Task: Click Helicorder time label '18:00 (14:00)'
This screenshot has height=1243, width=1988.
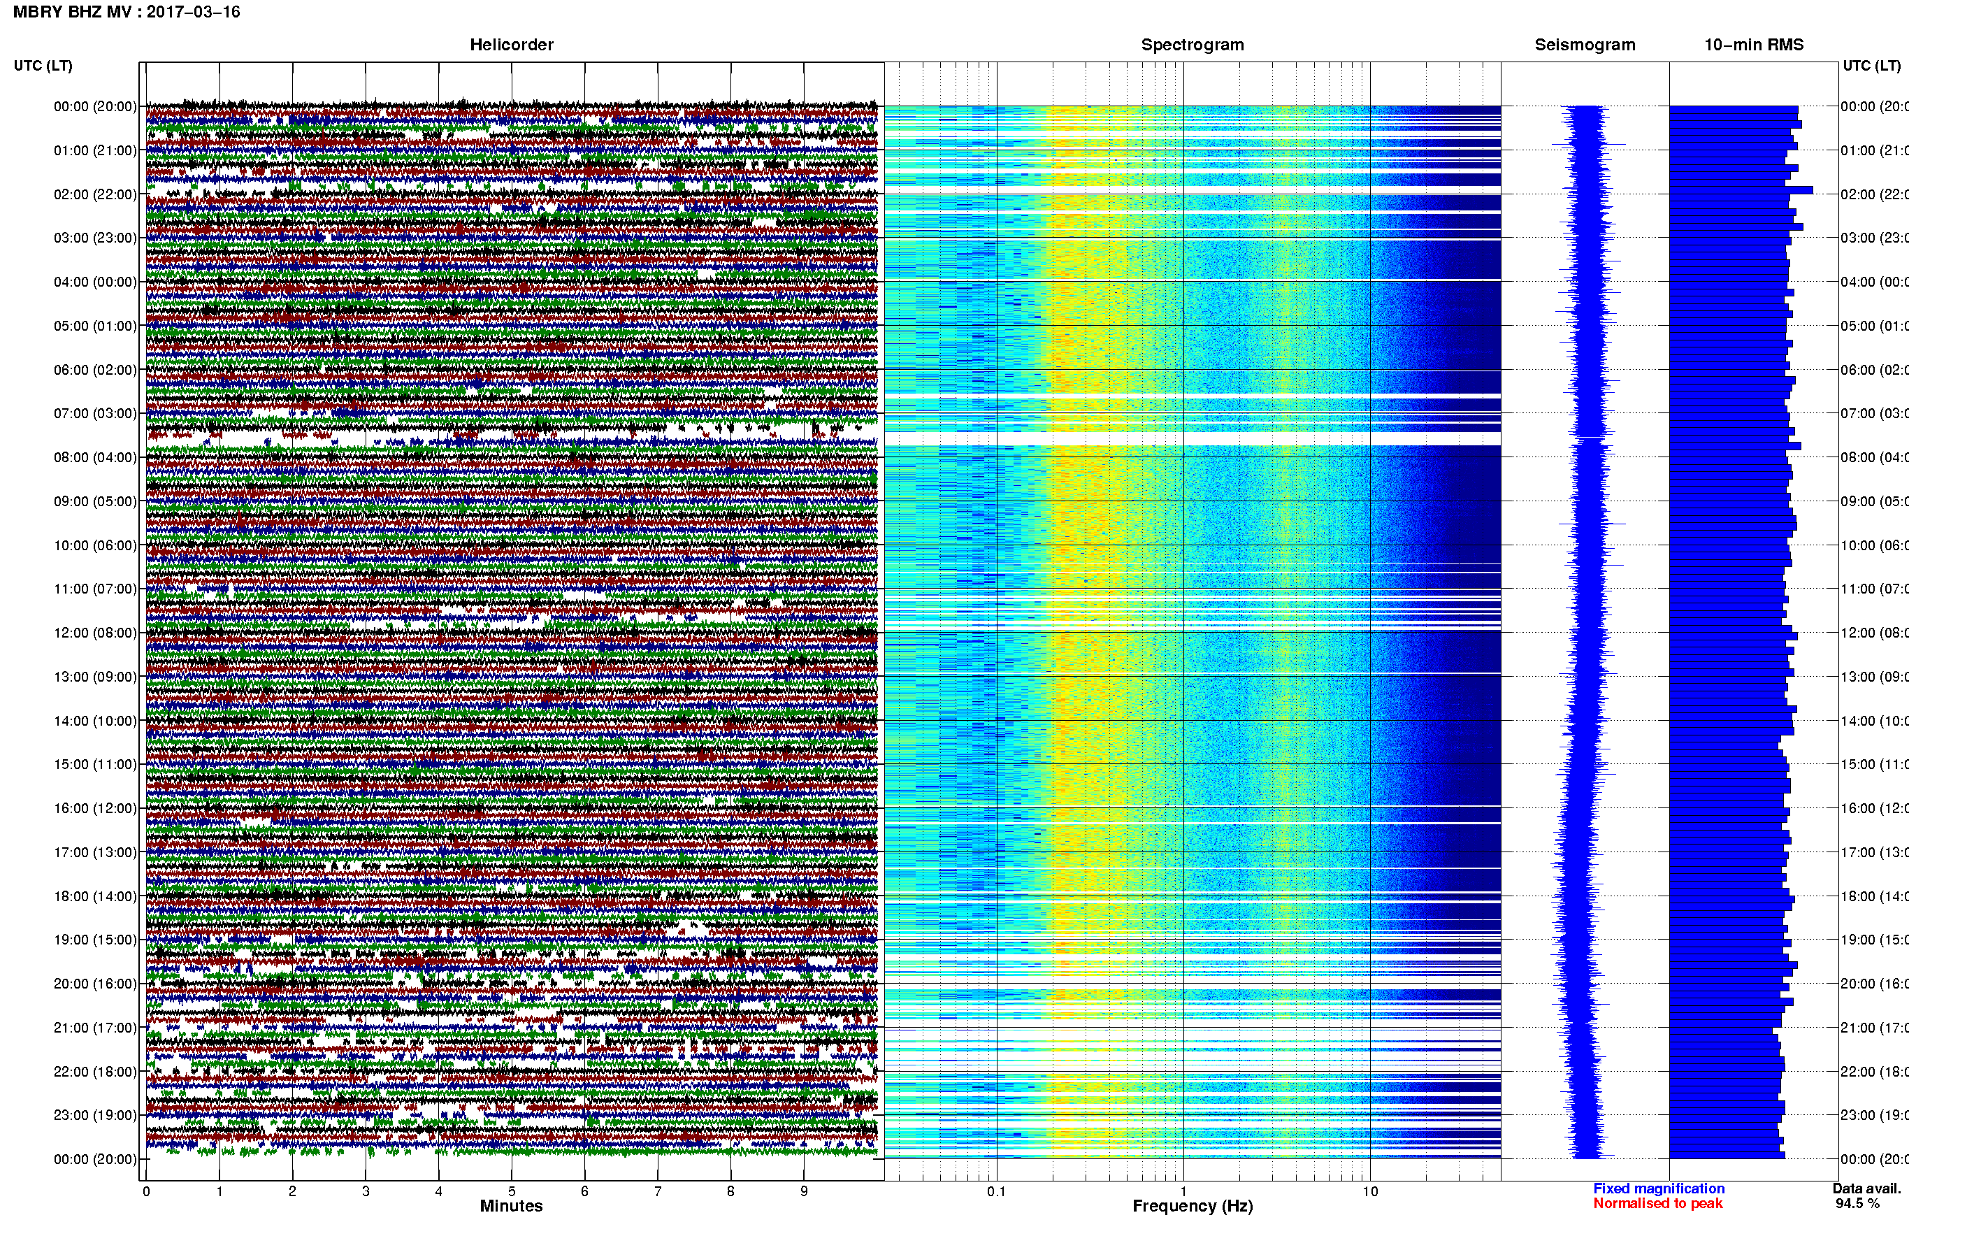Action: pos(95,896)
